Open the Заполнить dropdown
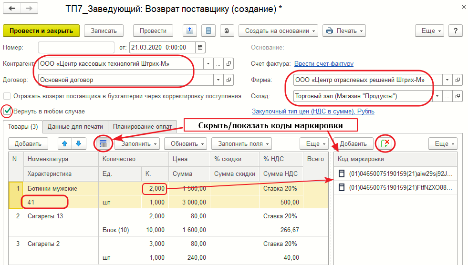This screenshot has height=265, width=468. [137, 143]
